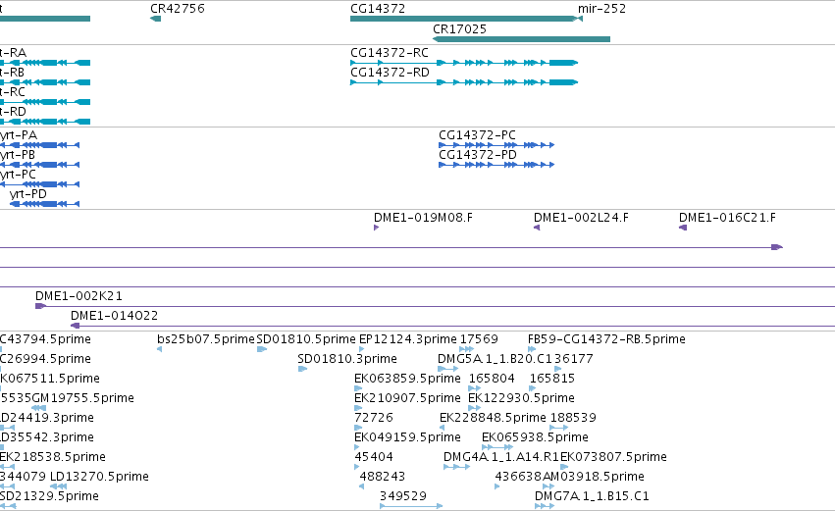Select the yrt-PA CDS label
Viewport: 835px width, 511px height.
(x=19, y=135)
